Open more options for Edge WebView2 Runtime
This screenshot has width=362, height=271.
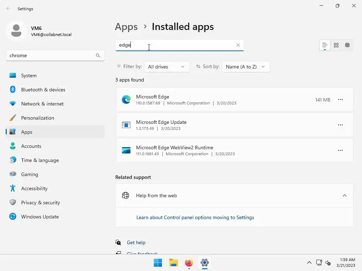pyautogui.click(x=340, y=151)
